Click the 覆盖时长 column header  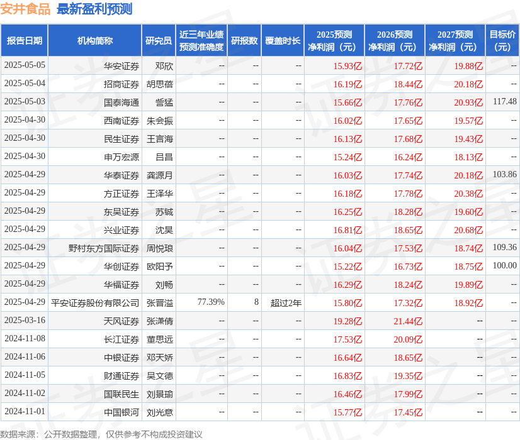283,41
